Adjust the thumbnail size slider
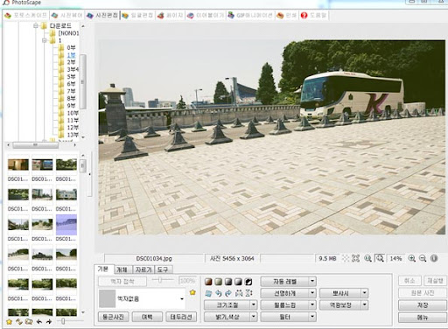 [63, 321]
